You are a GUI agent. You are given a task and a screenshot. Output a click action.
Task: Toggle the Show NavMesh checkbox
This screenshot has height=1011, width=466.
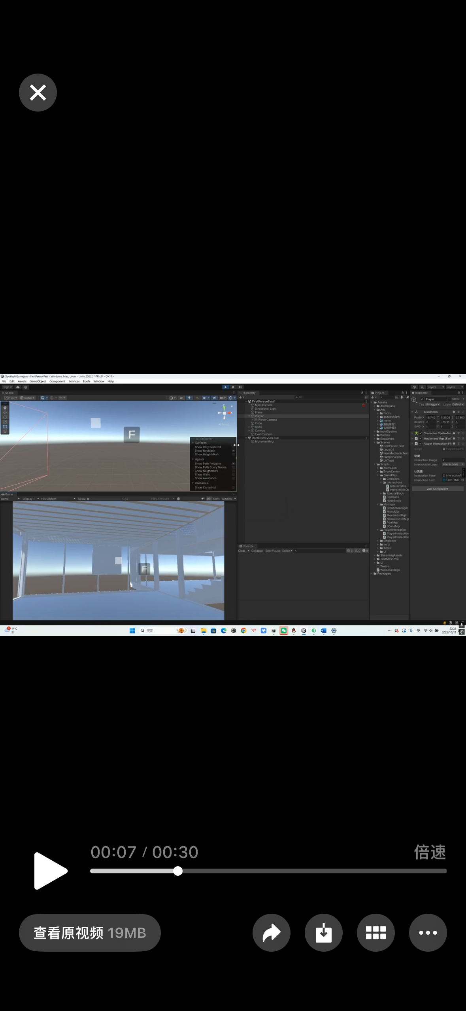pyautogui.click(x=233, y=451)
